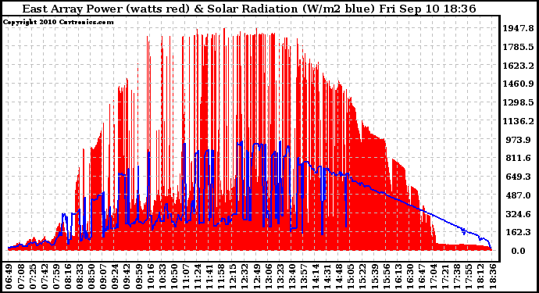Click the 08:50 time label
The width and height of the screenshot is (539, 293).
(x=91, y=277)
